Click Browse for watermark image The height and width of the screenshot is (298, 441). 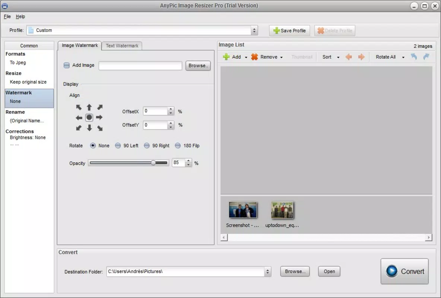tap(198, 66)
